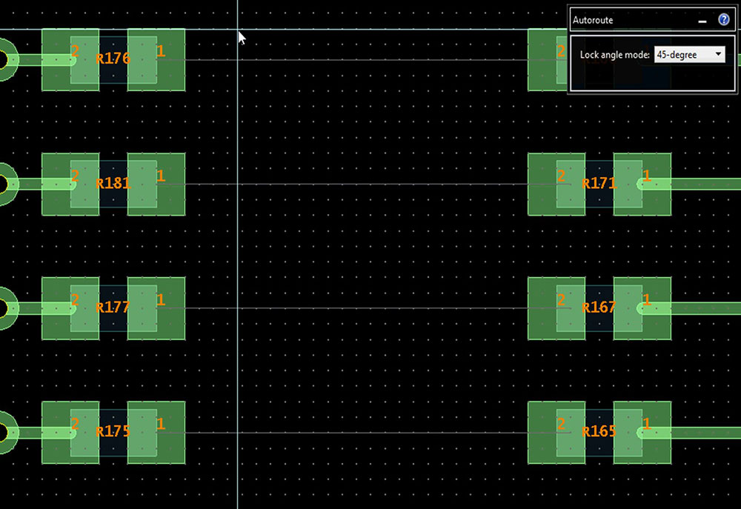Select pad 2 of resistor R171
The image size is (741, 509).
point(556,184)
